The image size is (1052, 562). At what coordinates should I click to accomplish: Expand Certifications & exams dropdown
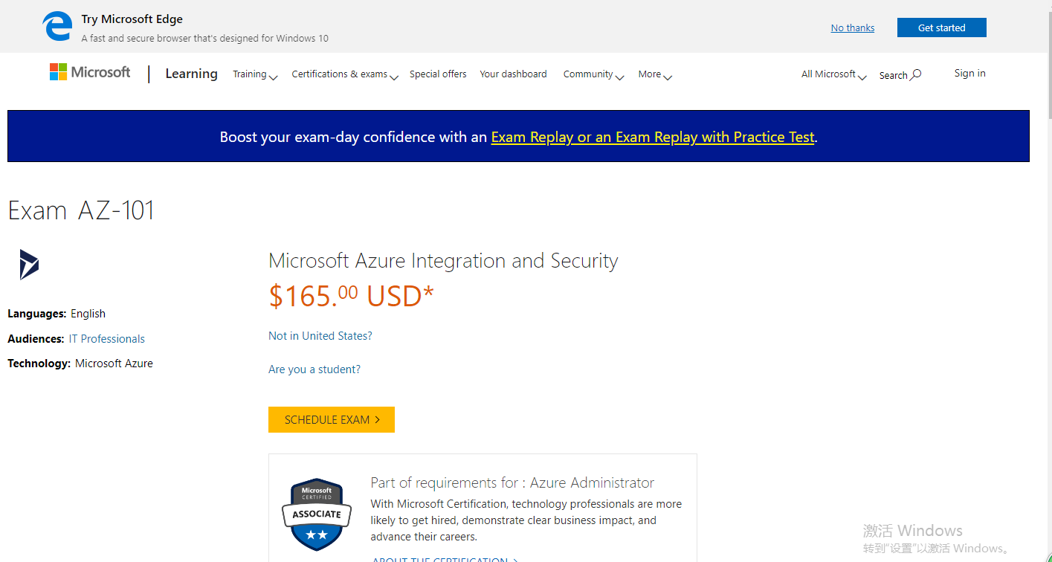345,74
